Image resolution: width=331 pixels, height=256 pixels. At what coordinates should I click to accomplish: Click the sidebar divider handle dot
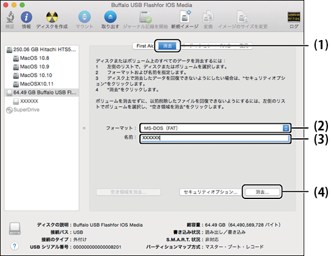pos(84,128)
